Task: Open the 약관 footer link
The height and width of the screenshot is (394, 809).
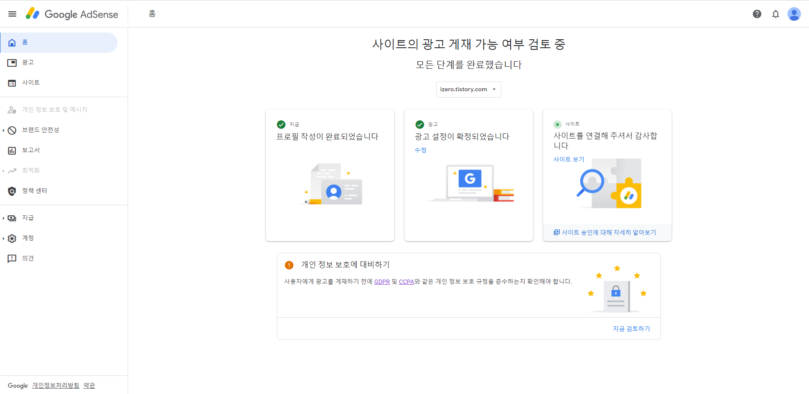Action: pos(89,385)
